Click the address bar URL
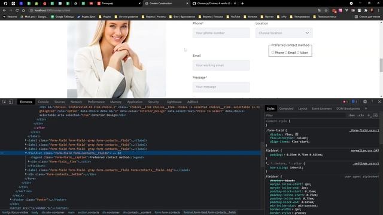The width and height of the screenshot is (383, 215). click(52, 11)
